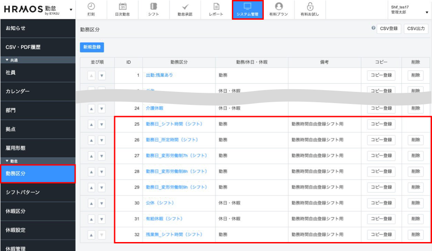Open the 勤怠承認 checkmark icon
Viewport: 432px width, 251px height.
(x=185, y=7)
